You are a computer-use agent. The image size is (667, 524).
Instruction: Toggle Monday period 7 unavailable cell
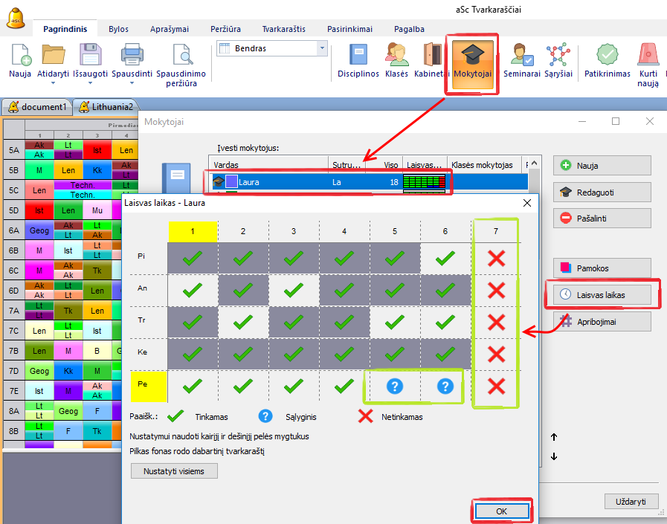496,258
